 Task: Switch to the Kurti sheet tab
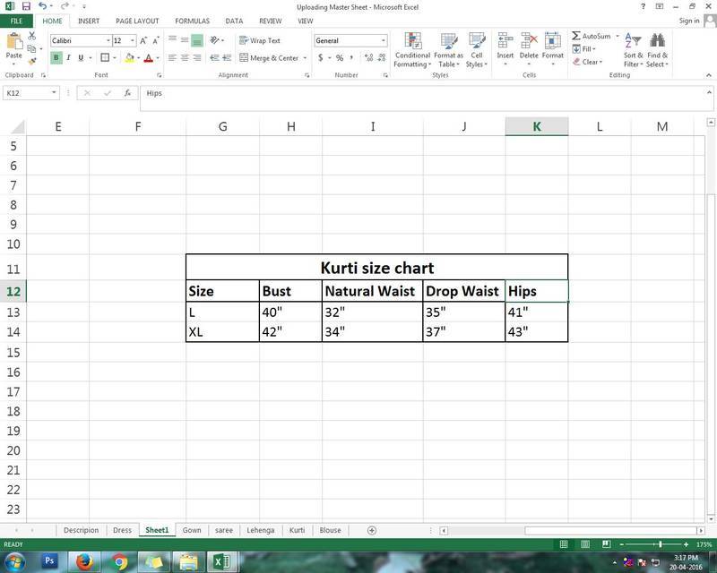click(x=297, y=530)
